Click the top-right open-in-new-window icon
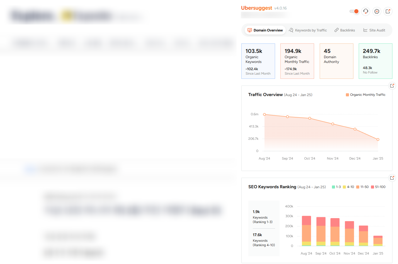398x264 pixels. [x=388, y=11]
